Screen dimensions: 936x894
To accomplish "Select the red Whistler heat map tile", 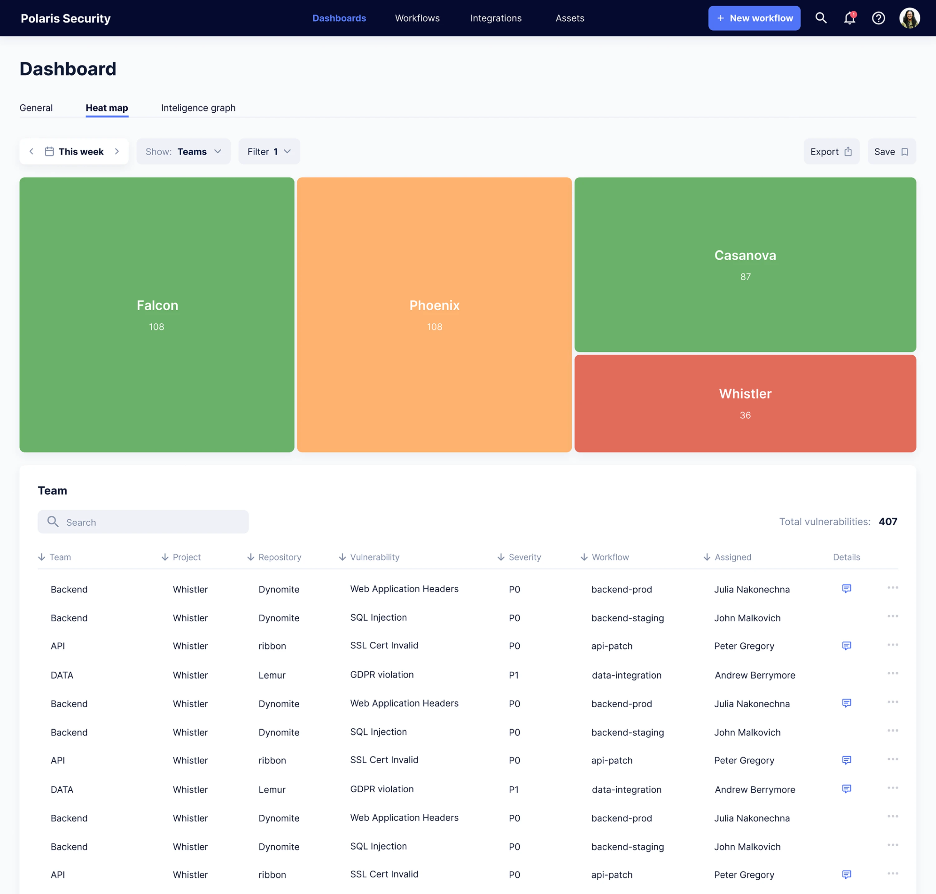I will (x=744, y=403).
